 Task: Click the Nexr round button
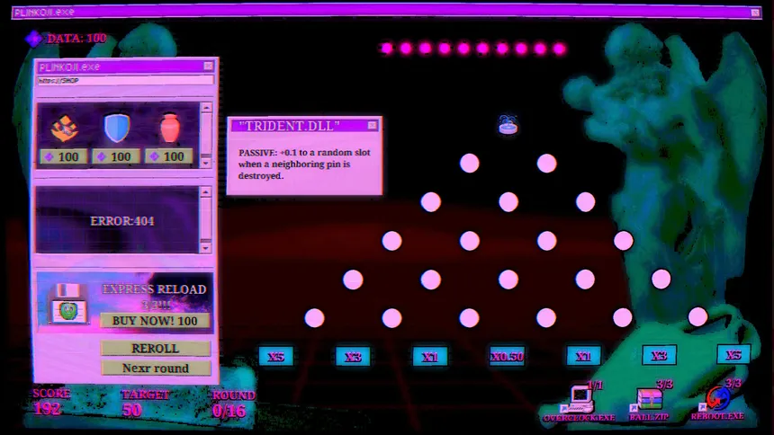click(156, 368)
